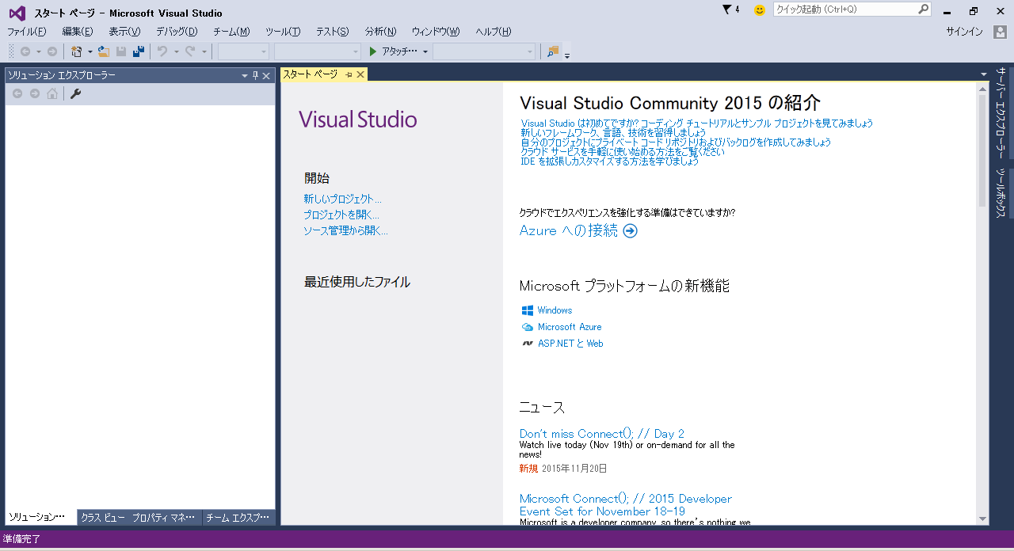
Task: Open the document tab list dropdown arrow
Action: coord(983,75)
